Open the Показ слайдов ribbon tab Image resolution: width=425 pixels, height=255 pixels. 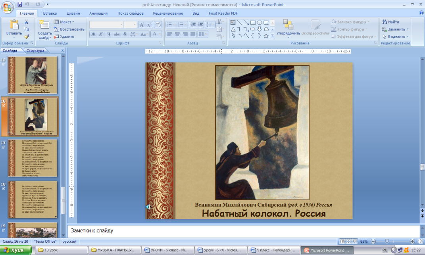(x=131, y=13)
